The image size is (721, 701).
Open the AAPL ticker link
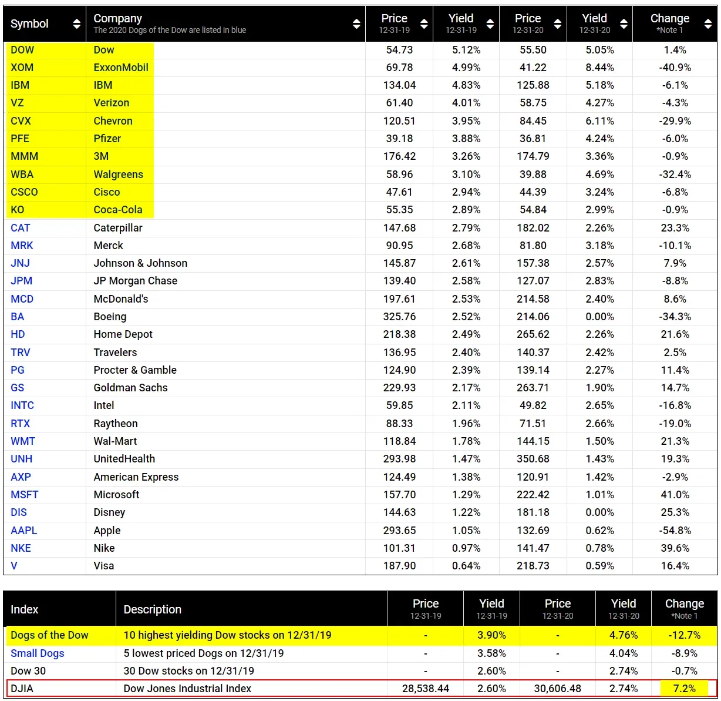[24, 531]
